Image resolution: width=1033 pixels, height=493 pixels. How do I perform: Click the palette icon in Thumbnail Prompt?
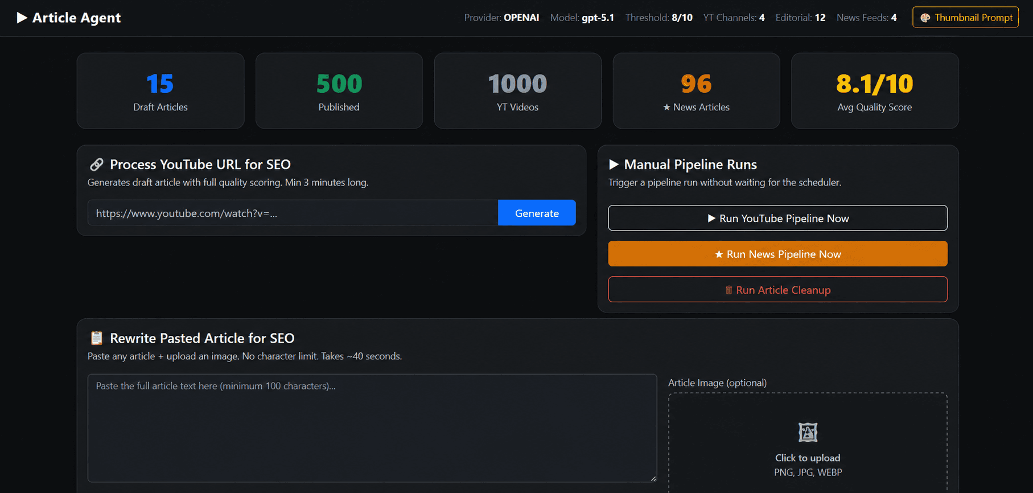point(925,18)
